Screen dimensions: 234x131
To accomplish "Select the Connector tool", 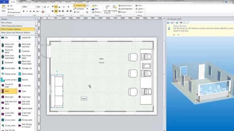I will click(79, 9).
